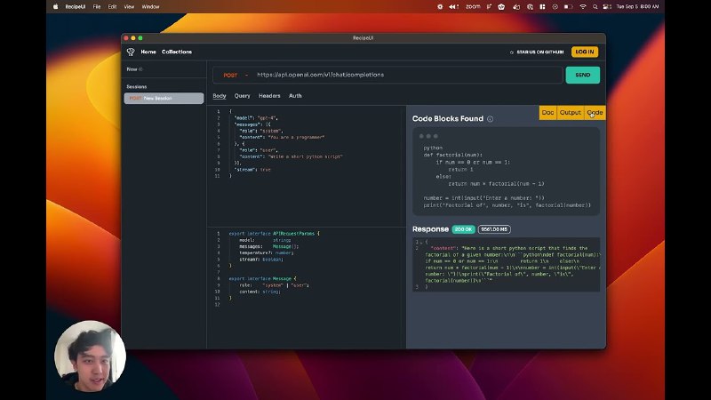This screenshot has width=711, height=400.
Task: Send the request with SEND button
Action: [583, 76]
